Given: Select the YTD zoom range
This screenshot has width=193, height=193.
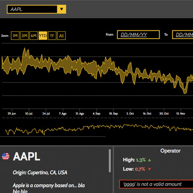Looking at the screenshot, I should pos(43,36).
